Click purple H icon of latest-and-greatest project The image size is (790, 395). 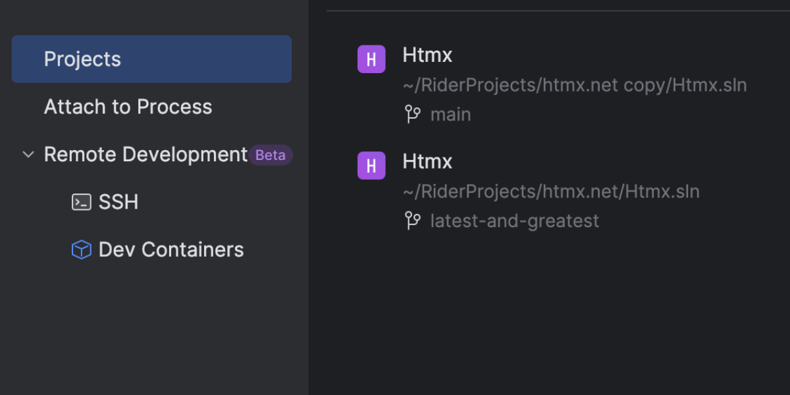(x=371, y=165)
